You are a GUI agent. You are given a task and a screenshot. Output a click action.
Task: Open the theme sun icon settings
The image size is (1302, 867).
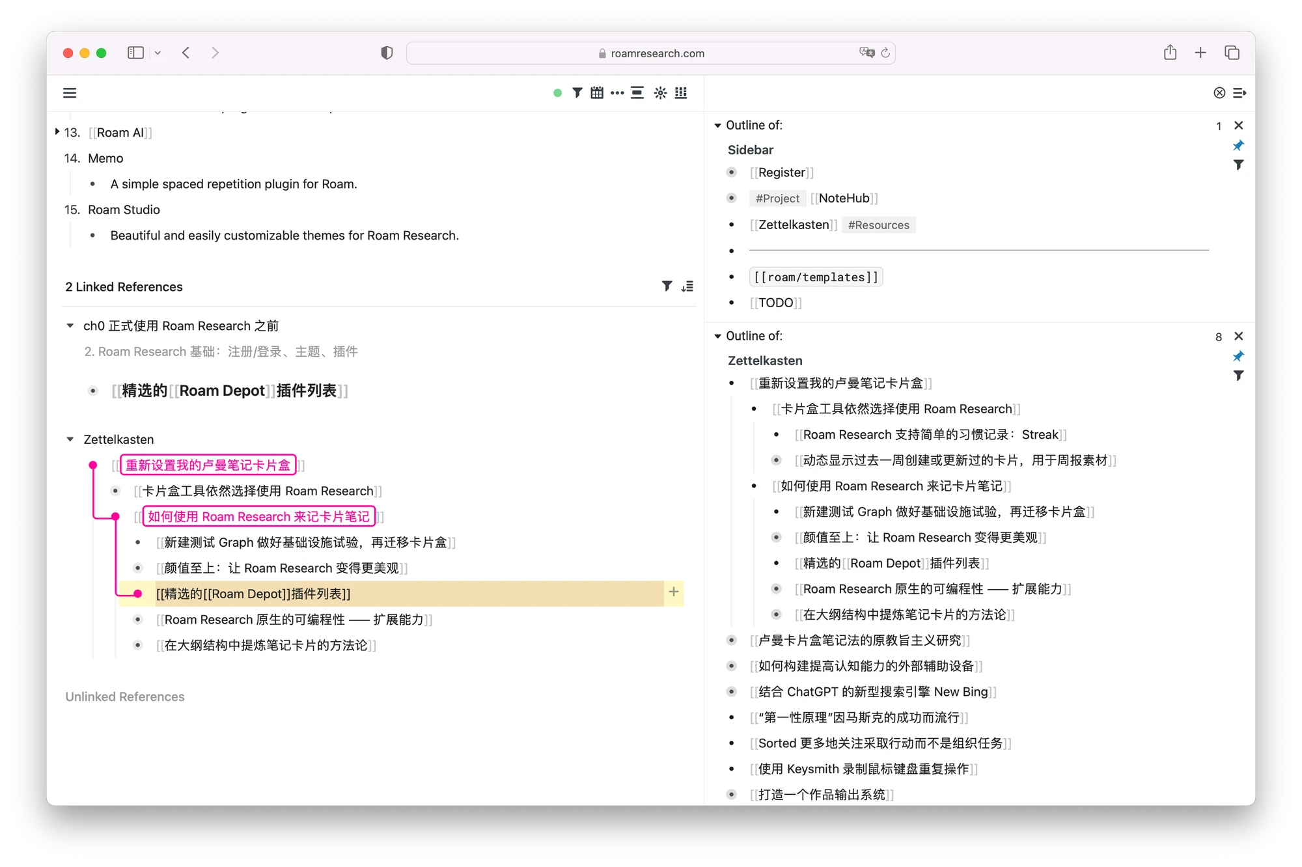pos(660,93)
